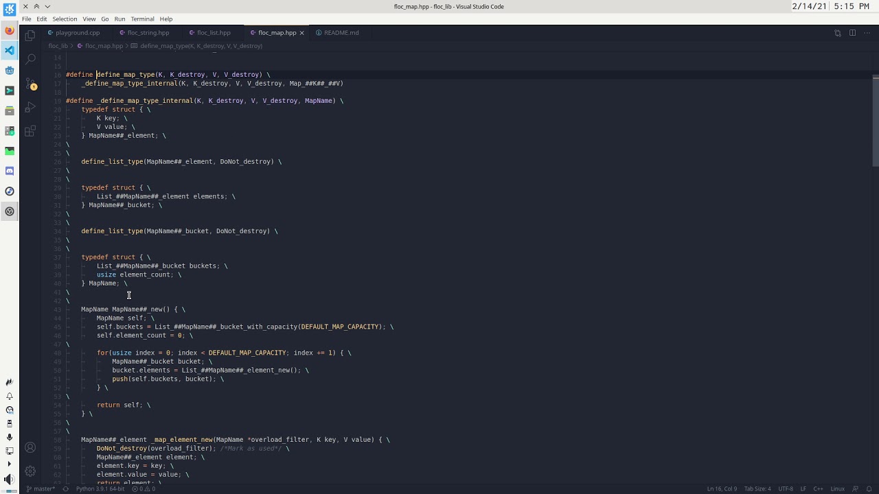Open the File menu
This screenshot has width=879, height=494.
click(26, 19)
